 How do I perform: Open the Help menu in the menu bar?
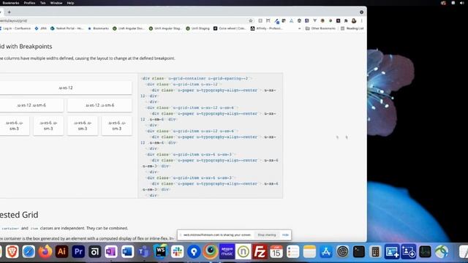pyautogui.click(x=70, y=3)
